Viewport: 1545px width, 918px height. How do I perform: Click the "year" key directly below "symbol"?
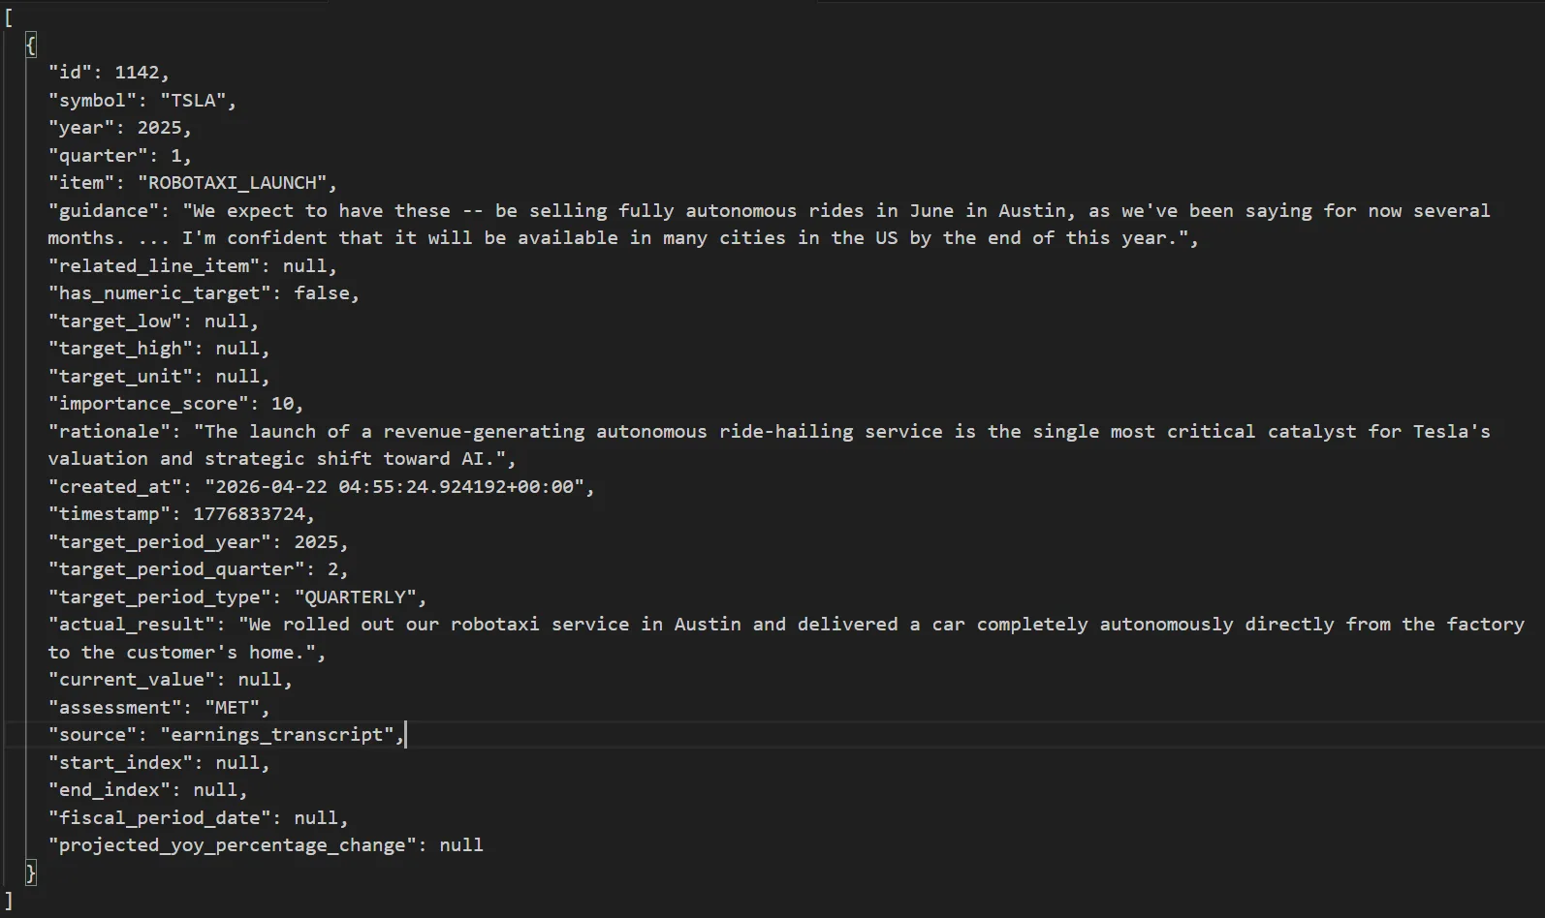point(81,128)
